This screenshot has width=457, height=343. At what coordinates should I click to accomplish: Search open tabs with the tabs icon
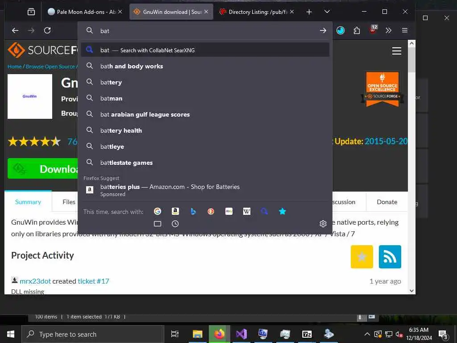point(158,224)
